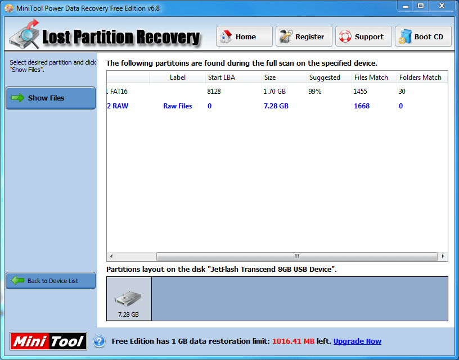Click the horizontal scrollbar thumb

[x=297, y=256]
